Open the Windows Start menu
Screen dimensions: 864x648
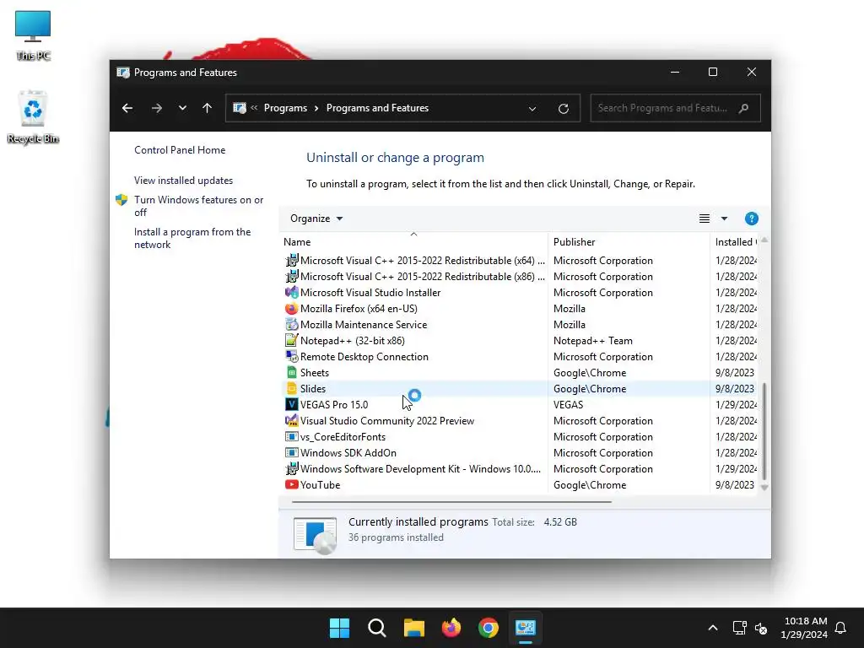pos(339,628)
